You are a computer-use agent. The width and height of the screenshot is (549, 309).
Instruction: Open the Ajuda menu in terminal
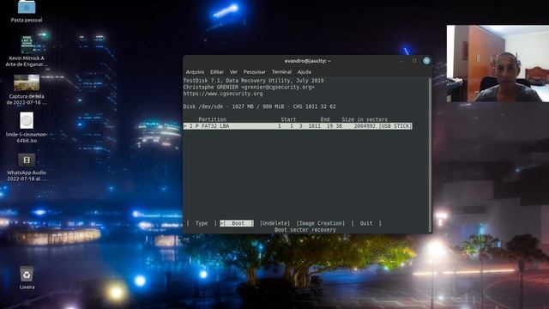coord(305,72)
